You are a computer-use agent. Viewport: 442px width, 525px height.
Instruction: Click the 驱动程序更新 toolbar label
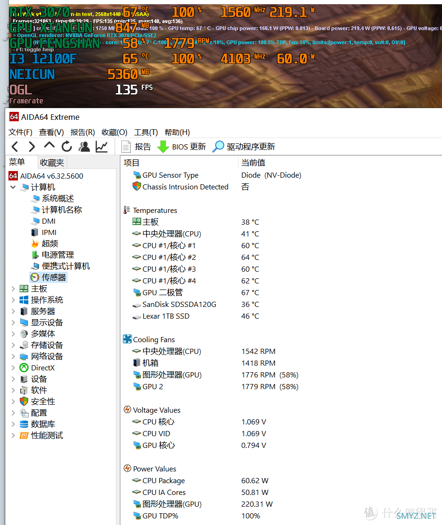pyautogui.click(x=251, y=147)
